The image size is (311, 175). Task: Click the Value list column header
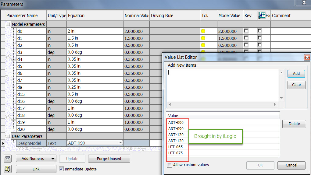223,116
